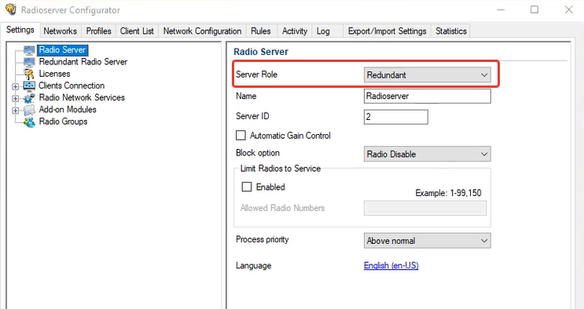The height and width of the screenshot is (309, 584).
Task: Open the Block option dropdown
Action: 428,154
